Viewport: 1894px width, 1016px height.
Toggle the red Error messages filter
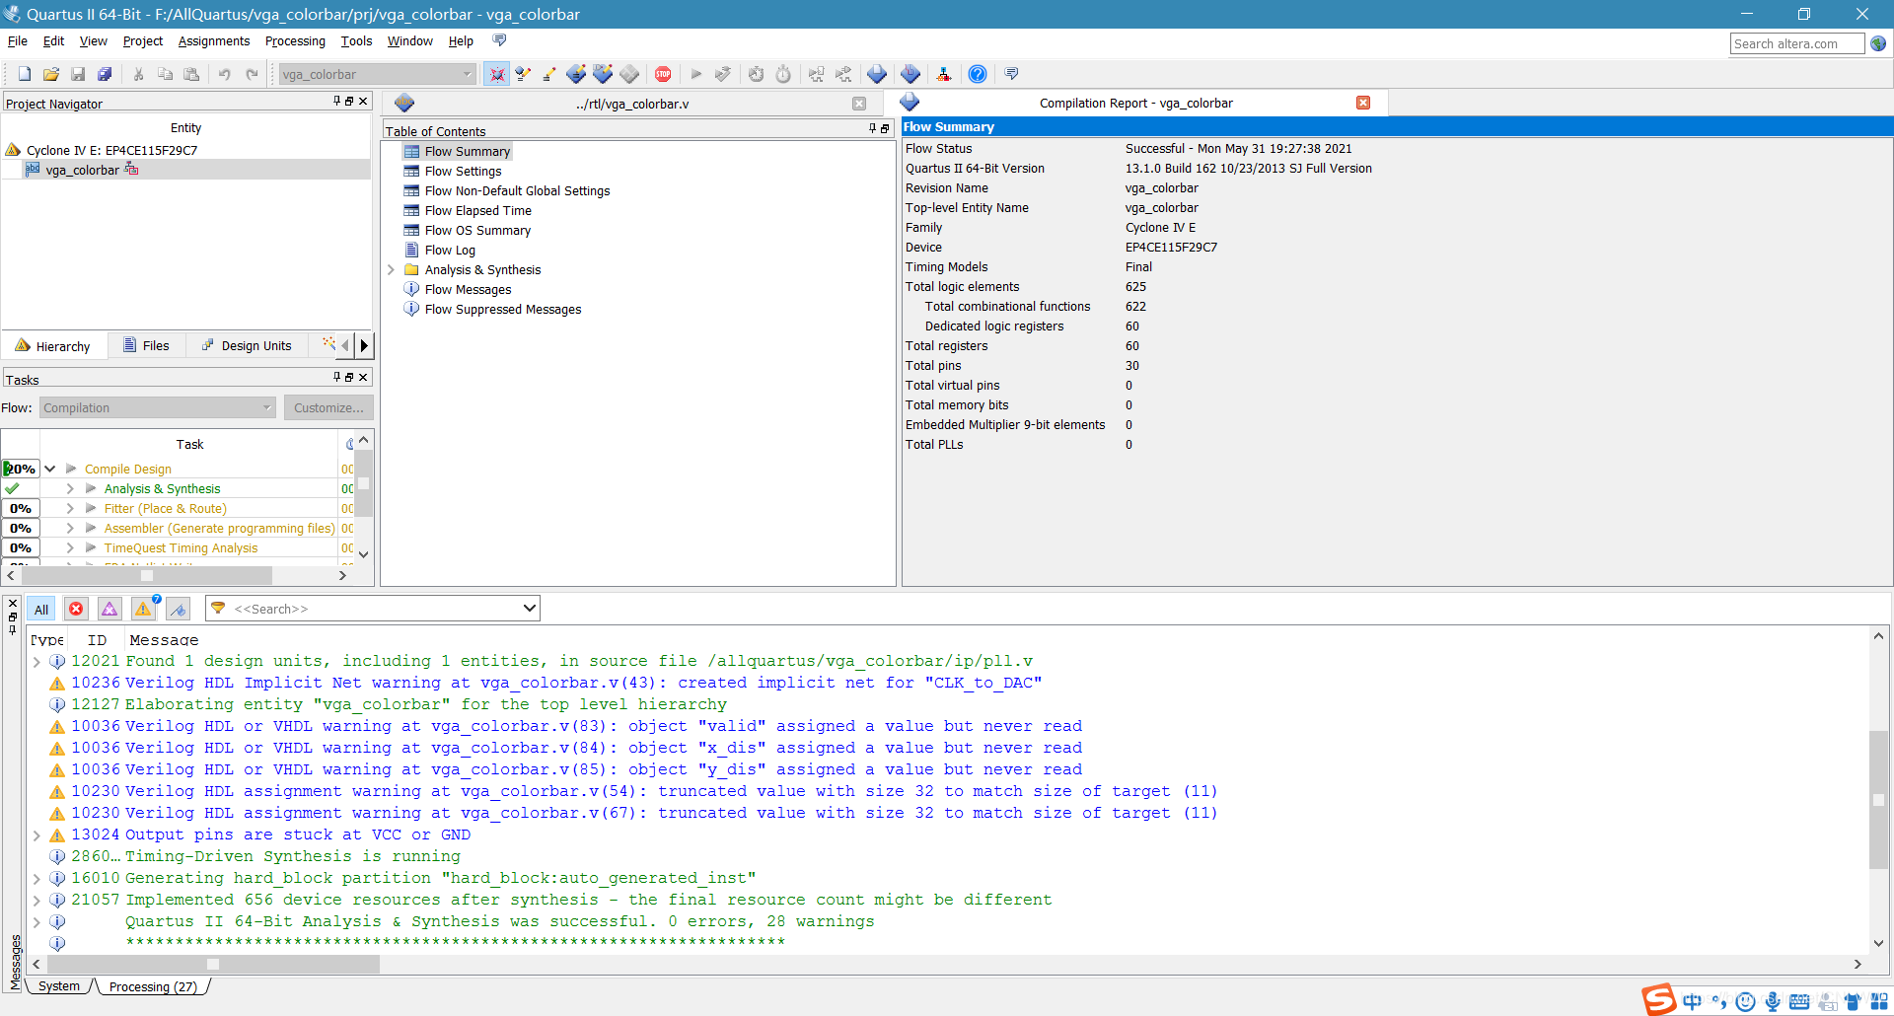(x=76, y=610)
